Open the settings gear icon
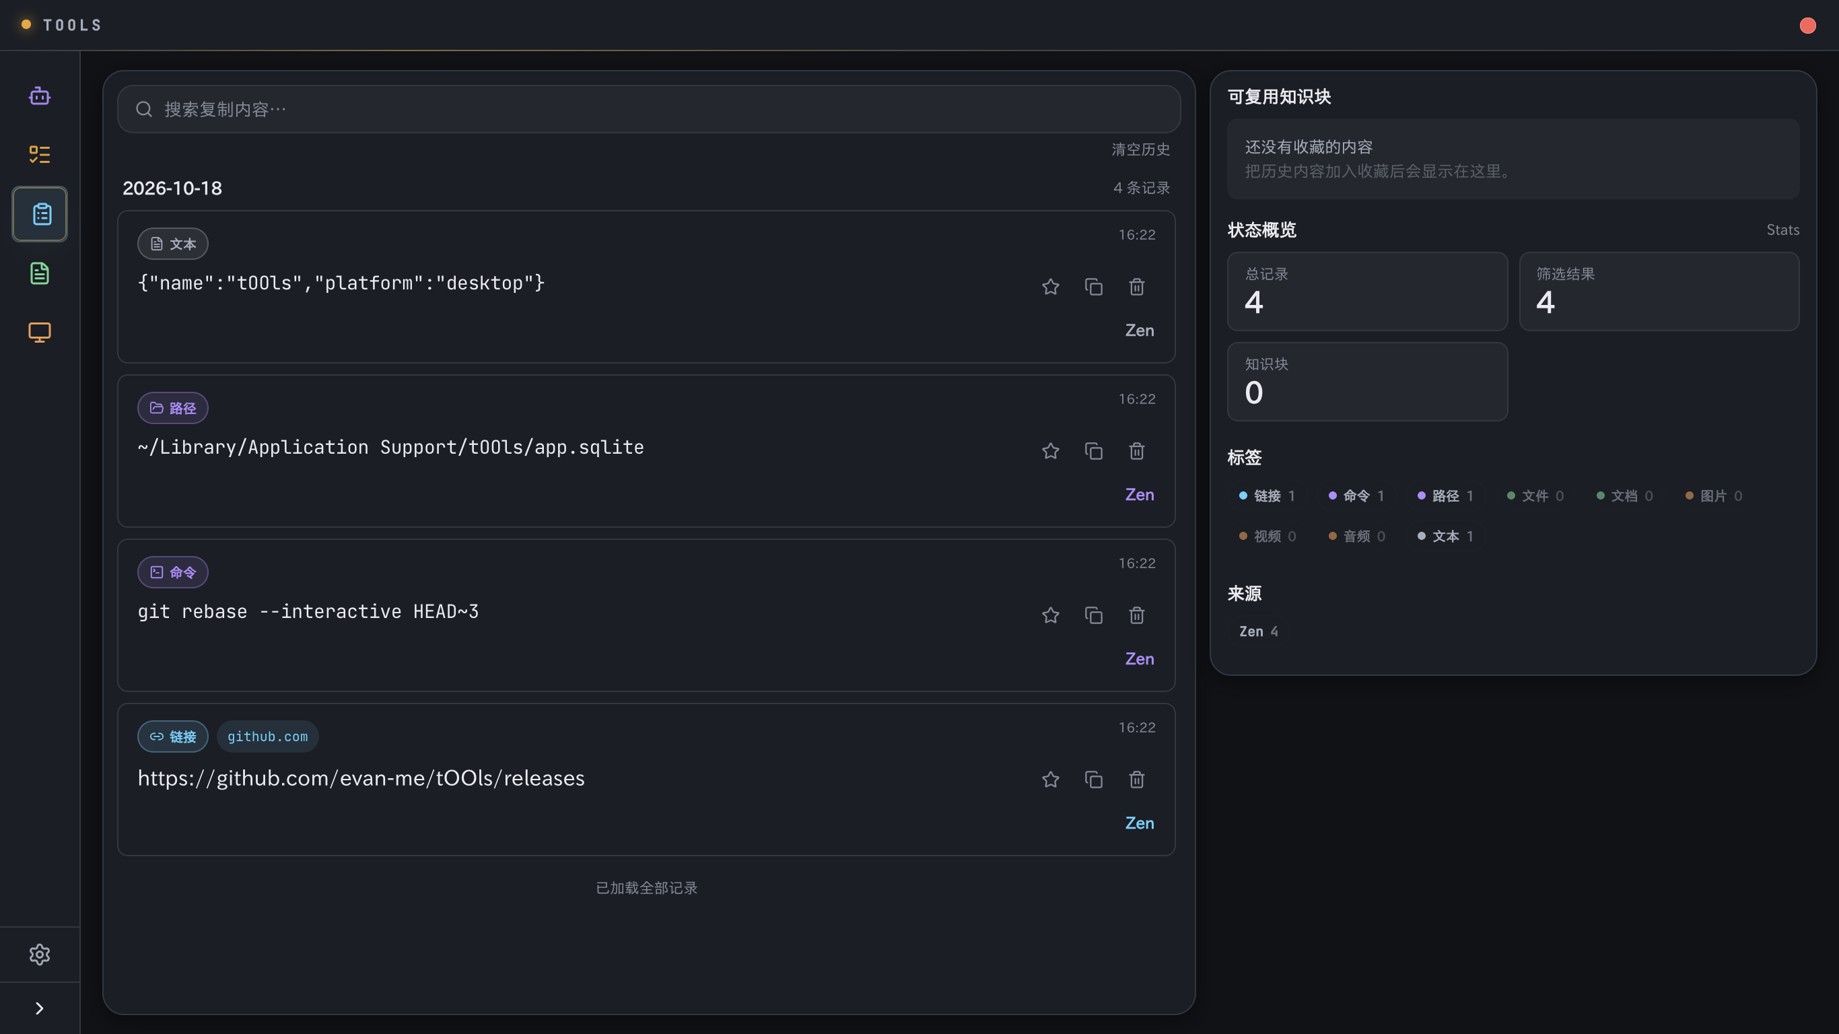This screenshot has width=1839, height=1034. [x=39, y=955]
